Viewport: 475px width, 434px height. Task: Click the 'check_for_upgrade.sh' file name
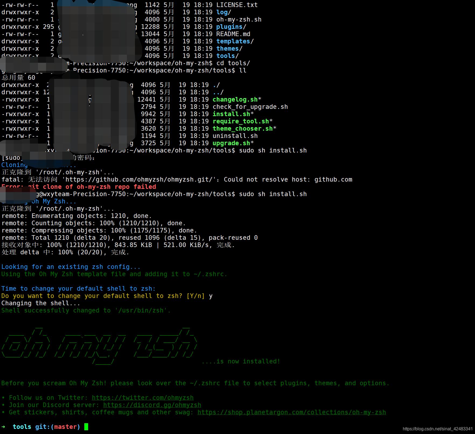(x=250, y=107)
